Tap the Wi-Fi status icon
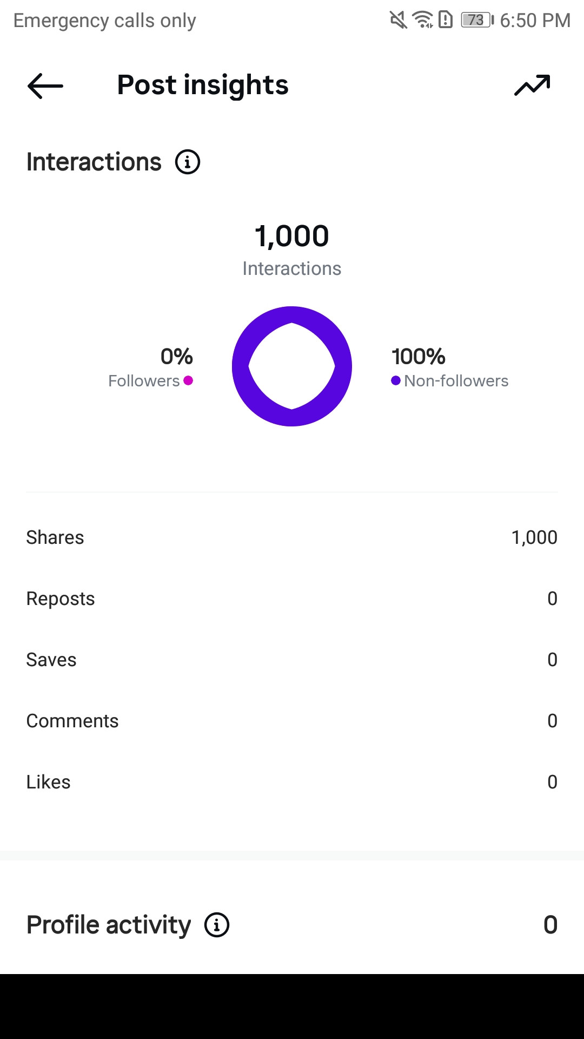This screenshot has height=1039, width=584. (423, 20)
